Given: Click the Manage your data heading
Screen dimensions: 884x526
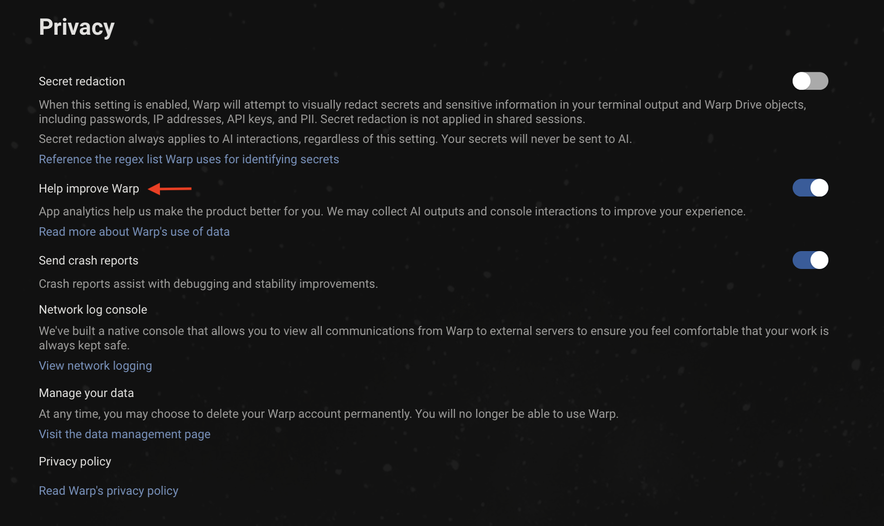Looking at the screenshot, I should [x=86, y=393].
